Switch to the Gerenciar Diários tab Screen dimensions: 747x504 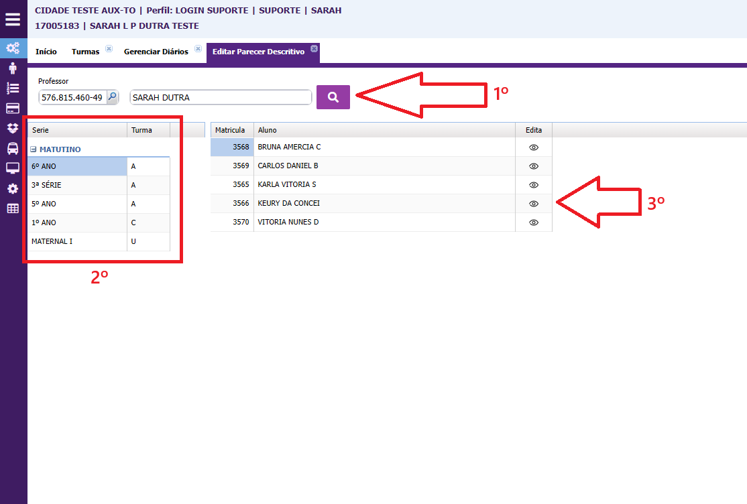point(156,52)
